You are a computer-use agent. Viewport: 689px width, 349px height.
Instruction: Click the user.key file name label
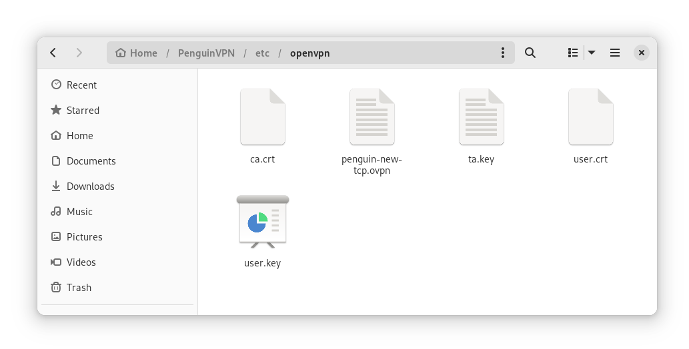262,263
